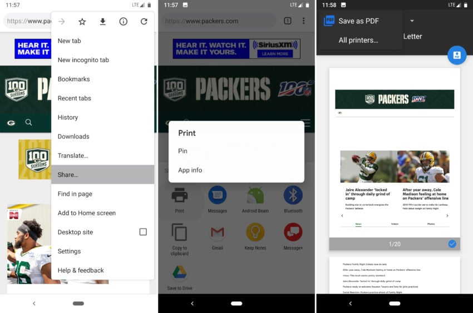Share via Bluetooth icon
473x313 pixels.
(x=293, y=195)
